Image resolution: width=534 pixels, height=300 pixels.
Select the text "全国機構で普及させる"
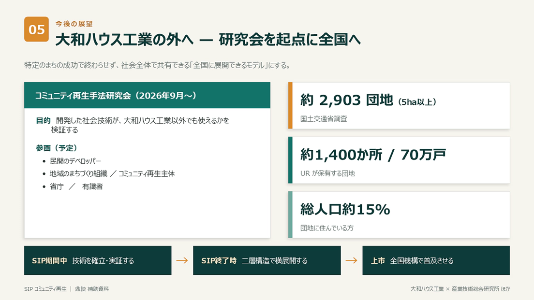[x=422, y=260]
